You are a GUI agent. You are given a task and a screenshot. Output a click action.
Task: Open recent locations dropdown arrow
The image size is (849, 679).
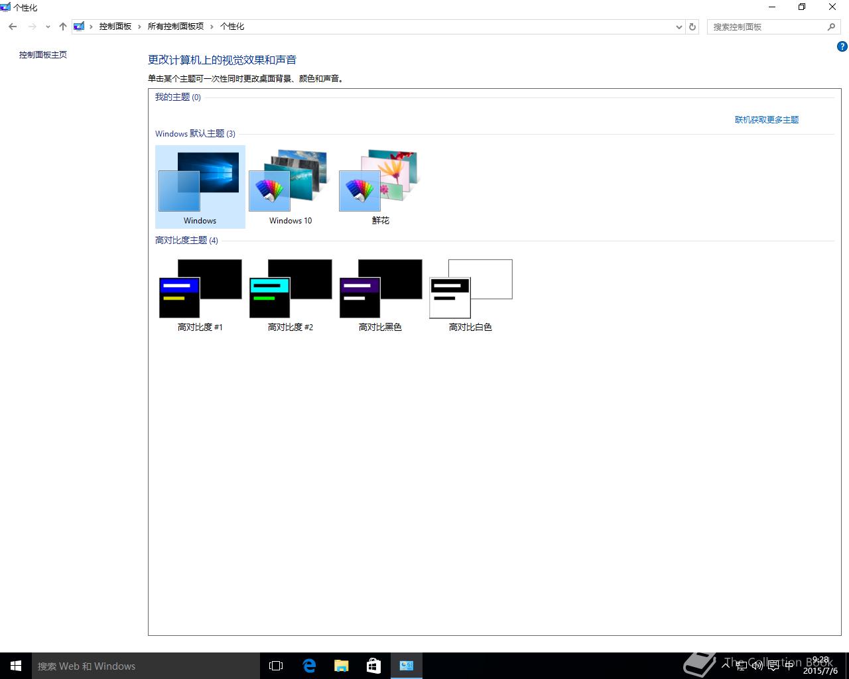[x=48, y=27]
